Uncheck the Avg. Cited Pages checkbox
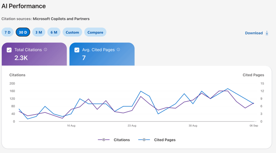 click(x=77, y=50)
